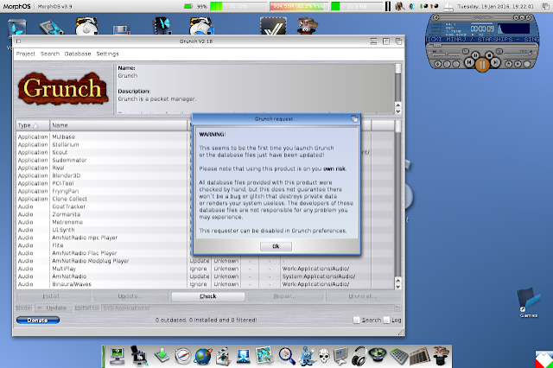Viewport: 553px width, 368px height.
Task: Click the magnifying glass icon in dock
Action: click(287, 354)
